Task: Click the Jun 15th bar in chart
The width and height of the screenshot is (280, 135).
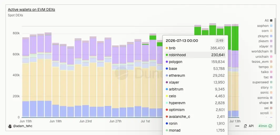Action: click(26, 77)
